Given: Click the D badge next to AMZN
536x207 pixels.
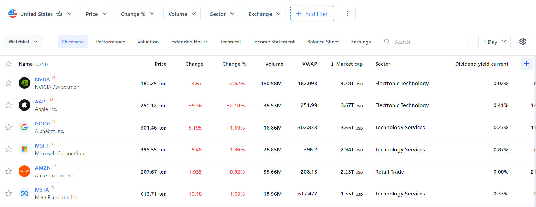Looking at the screenshot, I should click(54, 165).
